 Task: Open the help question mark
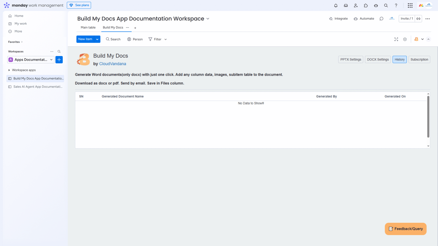(x=396, y=5)
